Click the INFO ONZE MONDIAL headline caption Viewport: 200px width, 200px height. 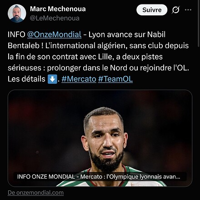(99, 177)
